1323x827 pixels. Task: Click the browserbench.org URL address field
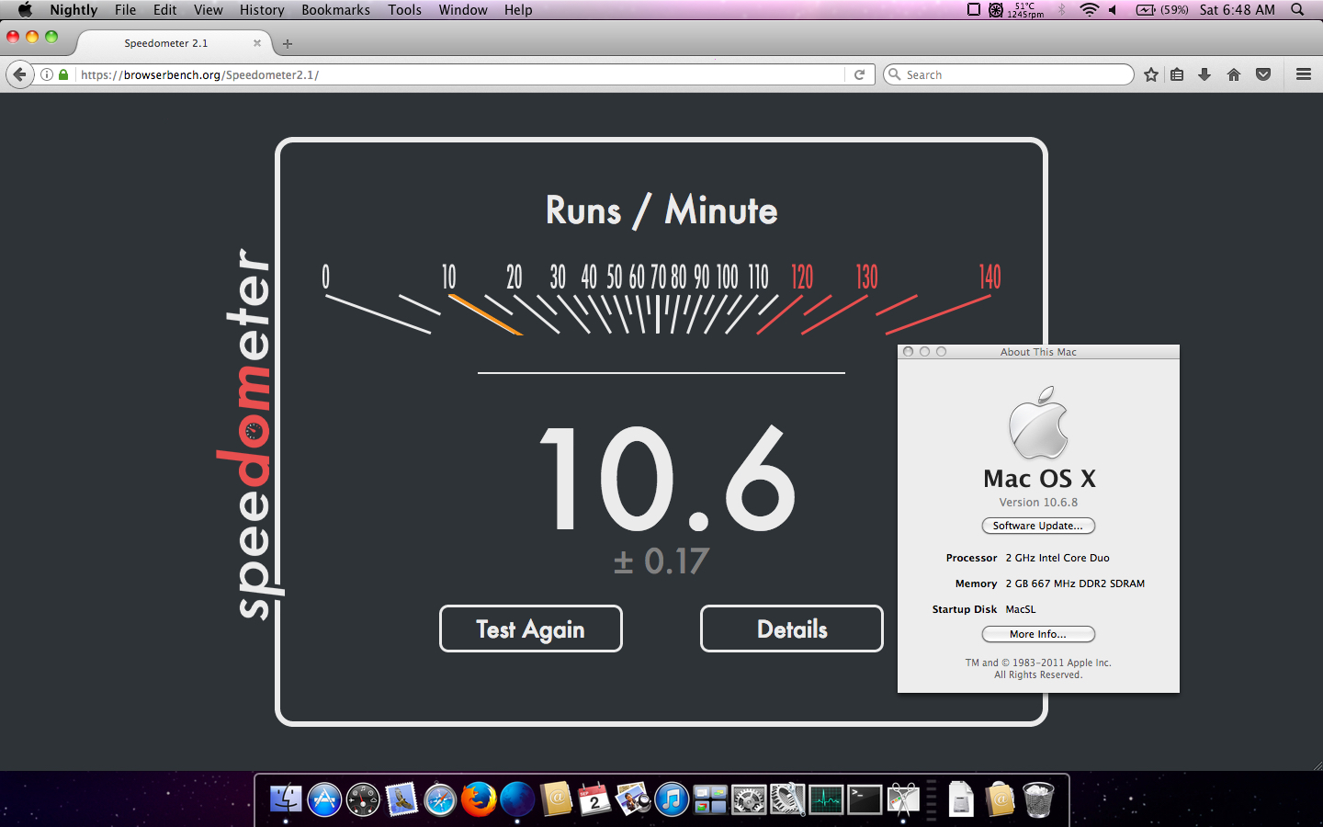(x=459, y=74)
